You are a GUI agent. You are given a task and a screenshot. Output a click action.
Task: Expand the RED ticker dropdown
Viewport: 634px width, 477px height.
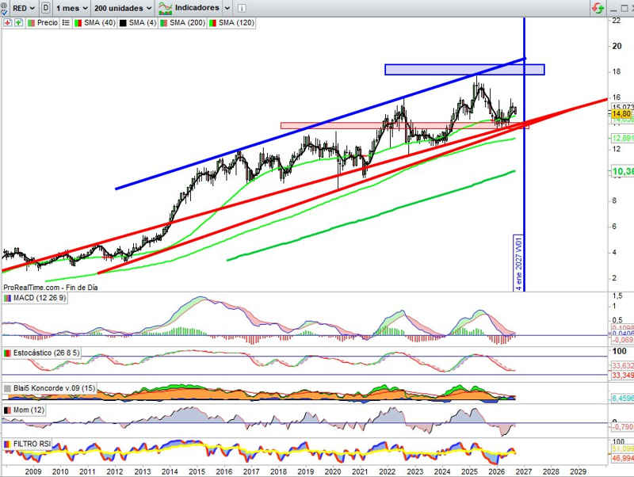[x=24, y=8]
